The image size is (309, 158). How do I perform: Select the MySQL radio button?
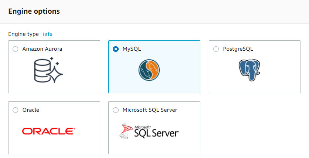[x=116, y=49]
